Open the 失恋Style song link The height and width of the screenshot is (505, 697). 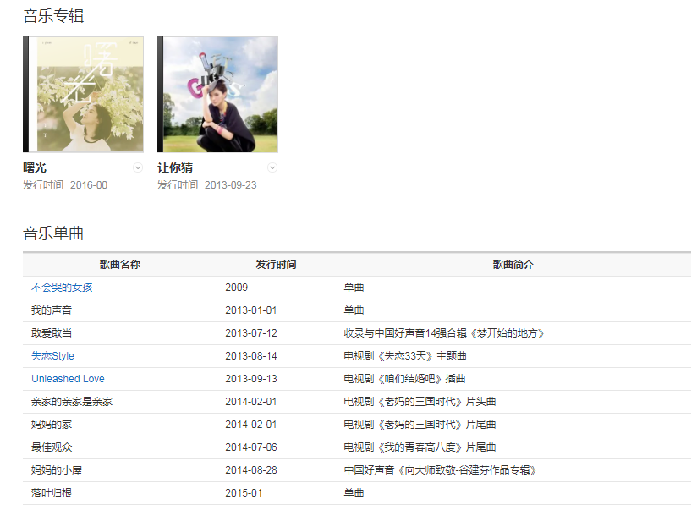click(52, 356)
